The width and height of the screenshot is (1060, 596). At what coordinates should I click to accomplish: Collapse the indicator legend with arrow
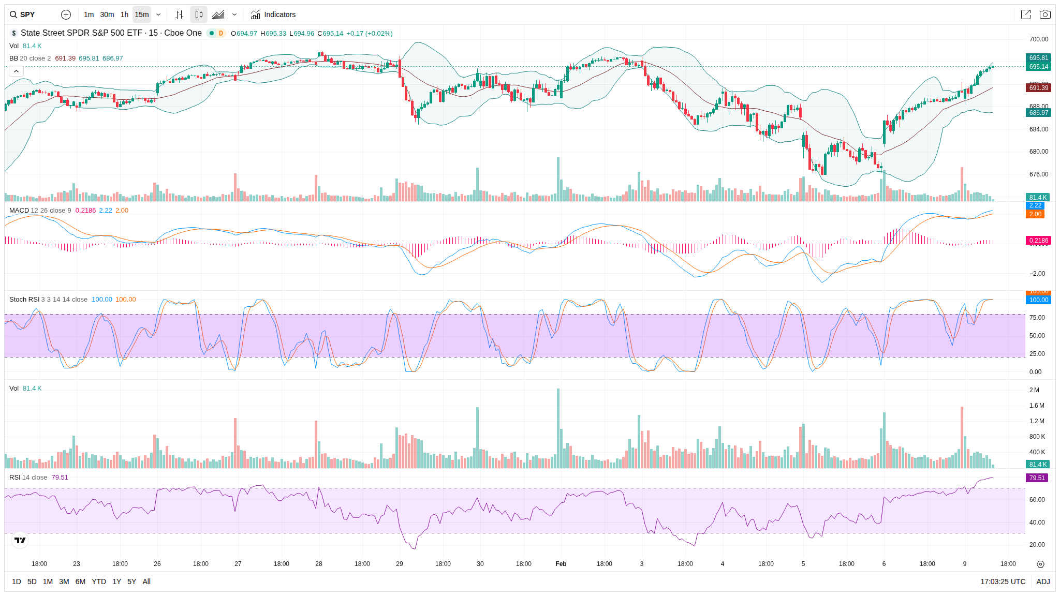(16, 71)
